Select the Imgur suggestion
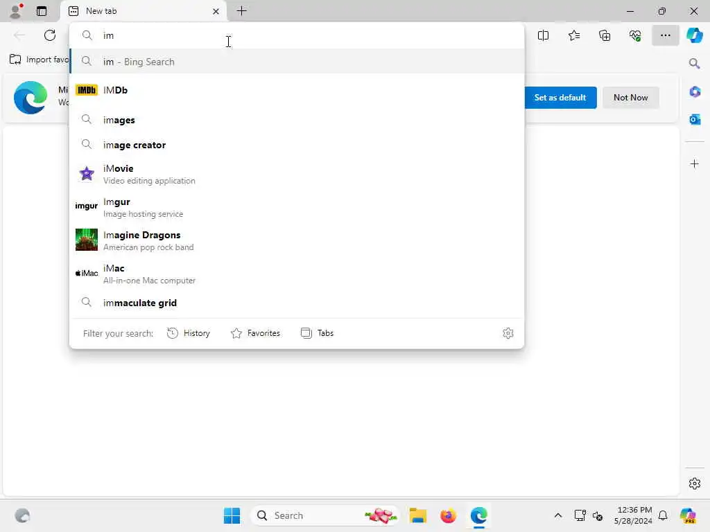Viewport: 710px width, 532px height. [297, 207]
